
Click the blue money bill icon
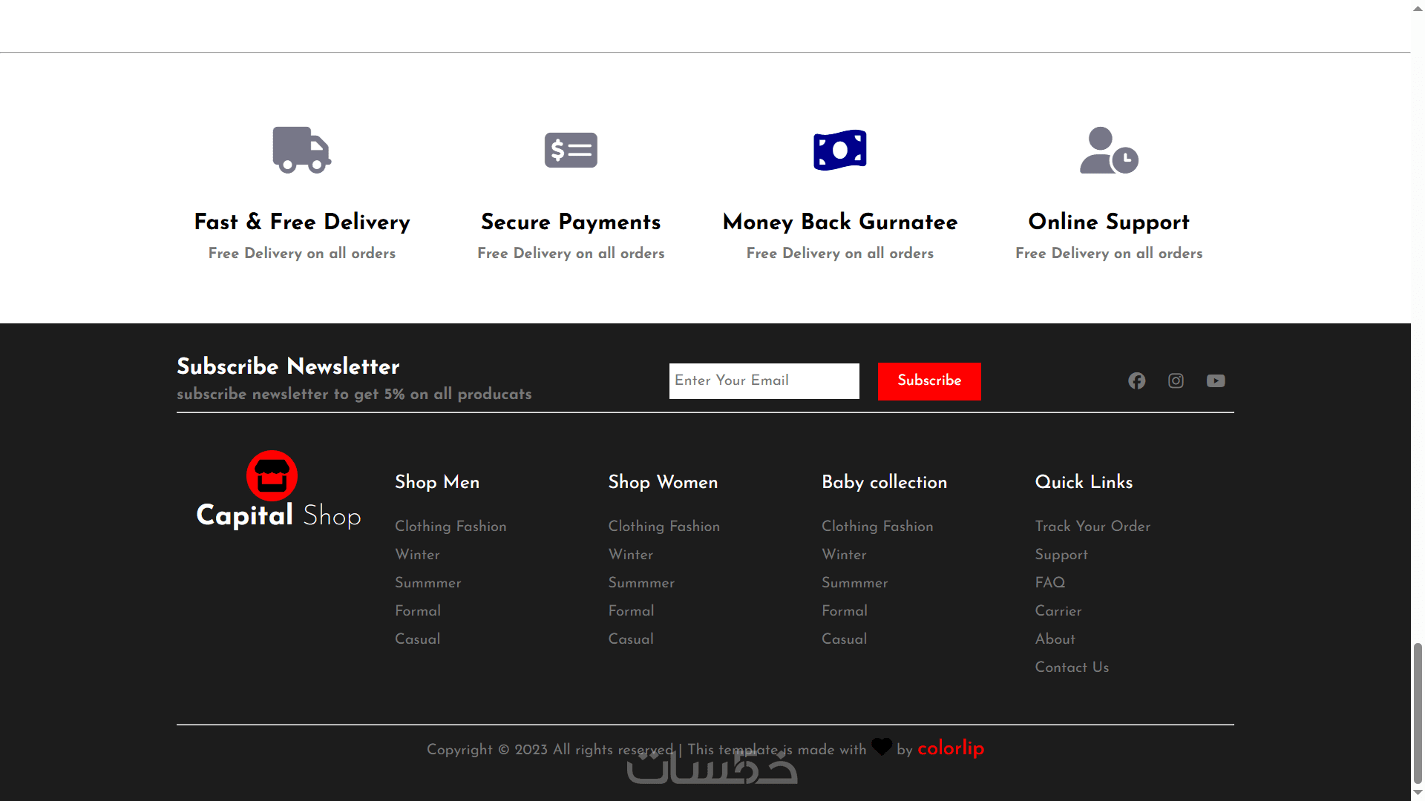pyautogui.click(x=839, y=150)
